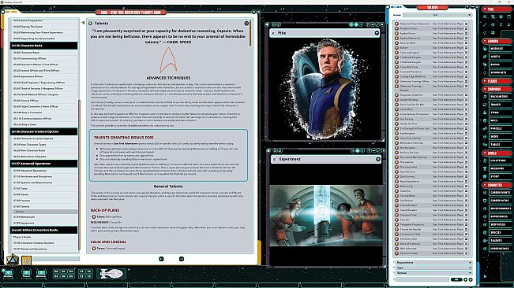
Task: Click the add talent plus icon
Action: (x=466, y=279)
